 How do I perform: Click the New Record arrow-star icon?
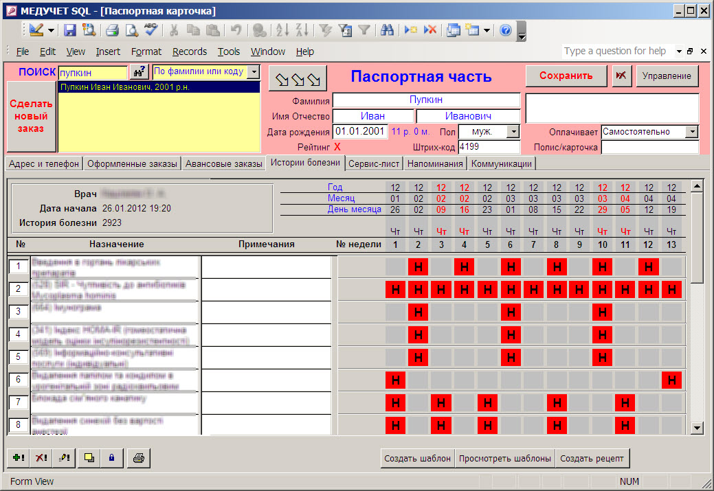tap(411, 30)
